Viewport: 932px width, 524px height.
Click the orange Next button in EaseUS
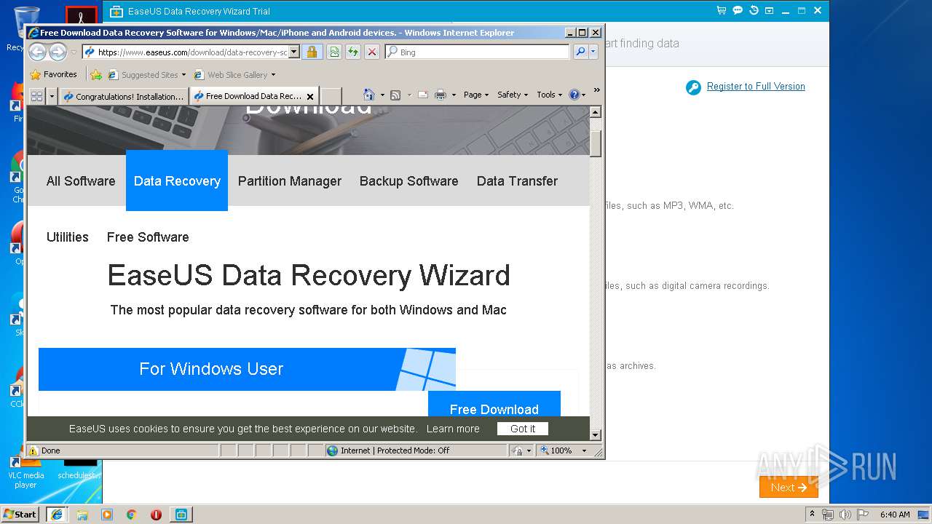coord(789,488)
